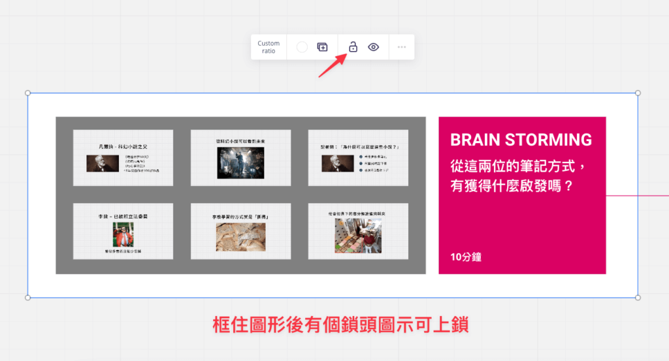Select the bottom-left frame resize handle

pyautogui.click(x=27, y=298)
